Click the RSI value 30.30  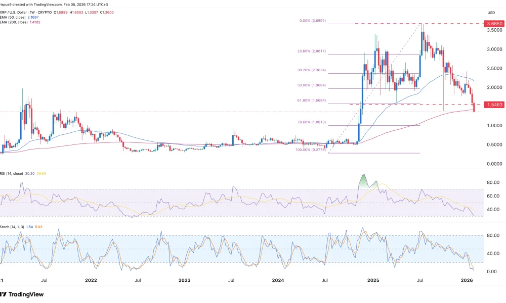tap(30, 173)
